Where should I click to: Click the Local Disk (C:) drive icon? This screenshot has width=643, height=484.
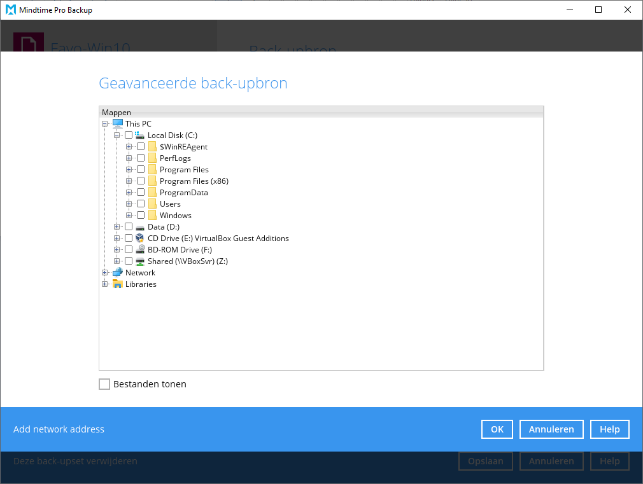coord(140,135)
